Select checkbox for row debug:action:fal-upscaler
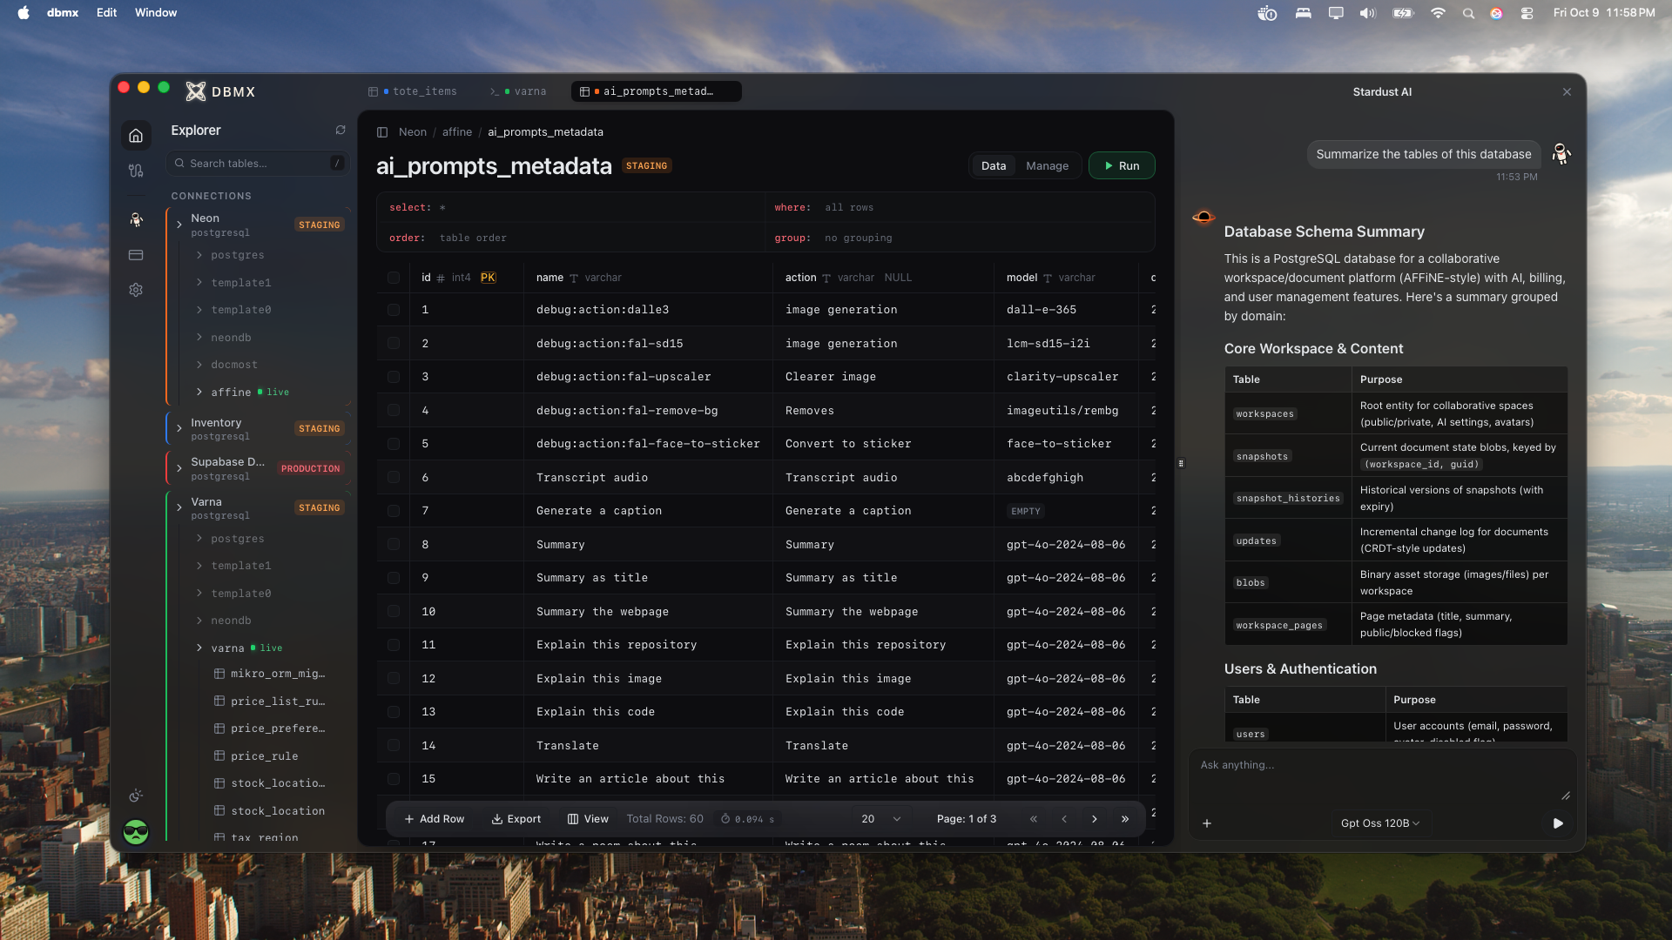Viewport: 1672px width, 940px height. click(x=394, y=377)
